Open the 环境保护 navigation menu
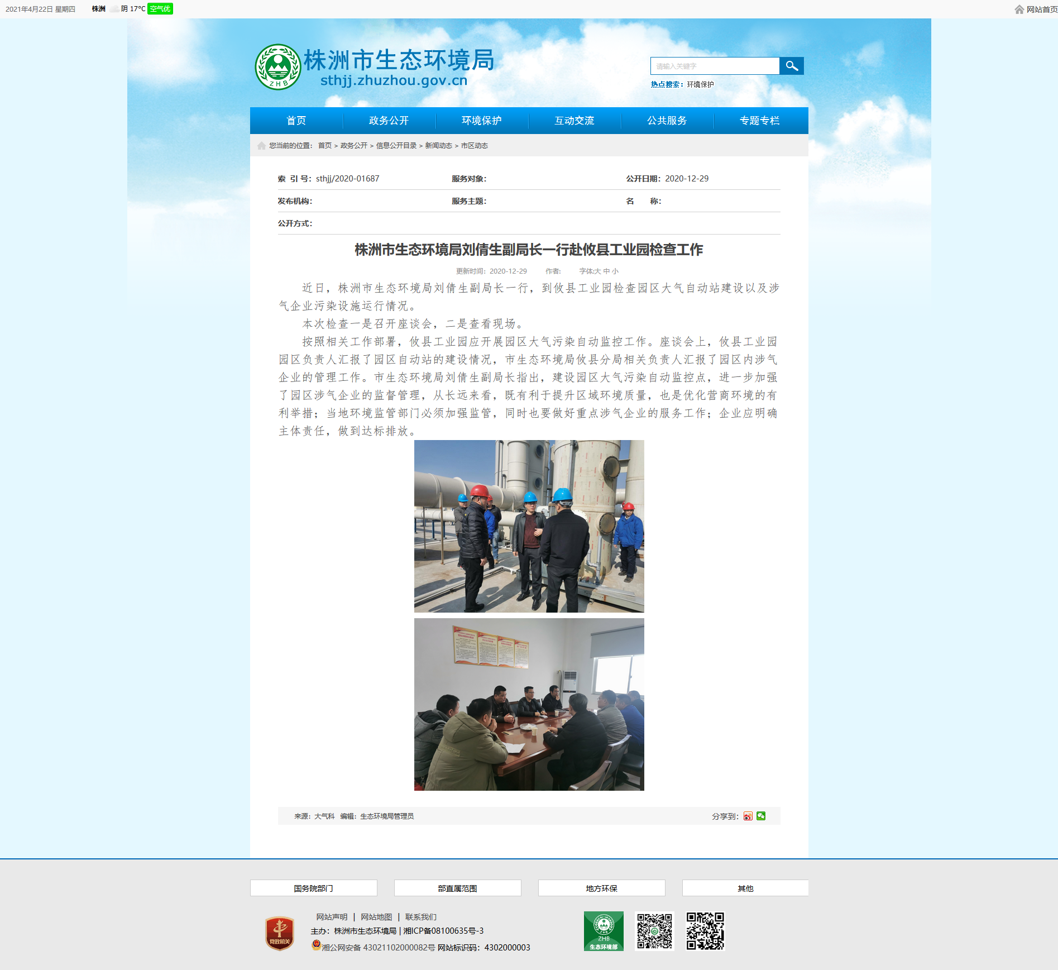1058x970 pixels. tap(482, 121)
